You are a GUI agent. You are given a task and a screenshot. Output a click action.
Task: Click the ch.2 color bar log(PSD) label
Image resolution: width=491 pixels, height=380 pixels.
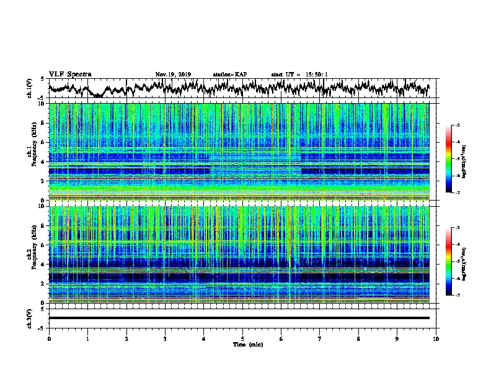(464, 264)
